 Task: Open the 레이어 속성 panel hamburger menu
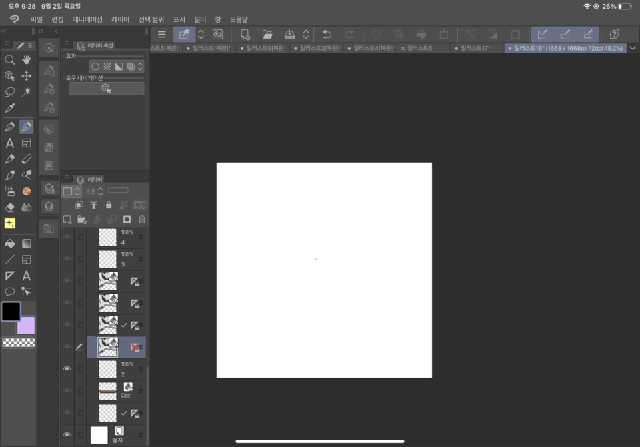67,43
